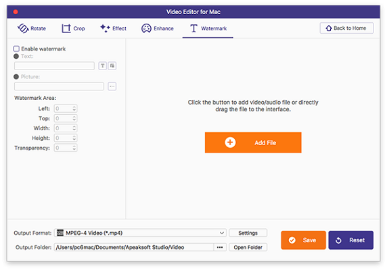Click the text font T button
387x270 pixels.
tap(102, 65)
